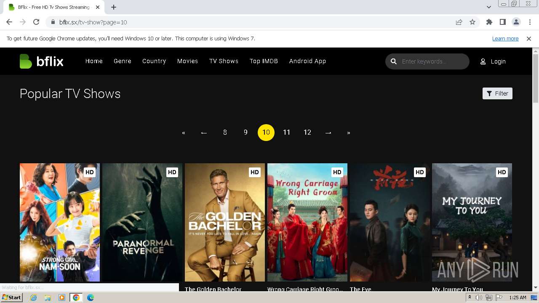The image size is (539, 303).
Task: Open the volume tray icon
Action: point(479,298)
